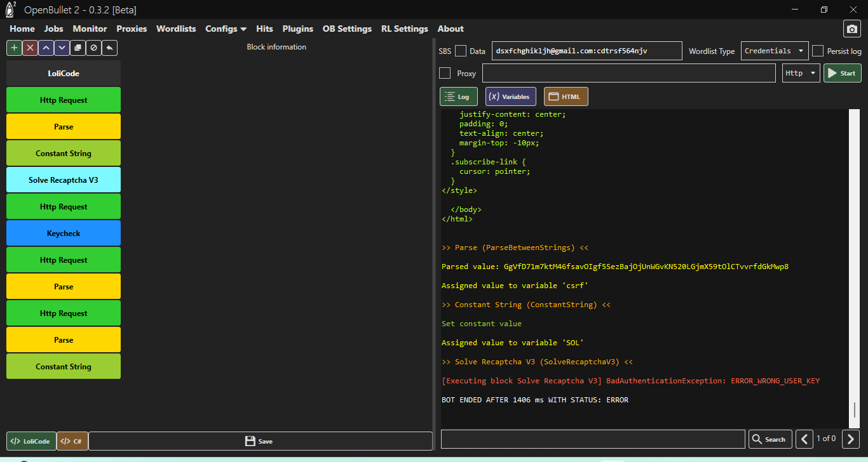Expand the Configs menu dropdown
This screenshot has width=868, height=462.
(x=226, y=29)
